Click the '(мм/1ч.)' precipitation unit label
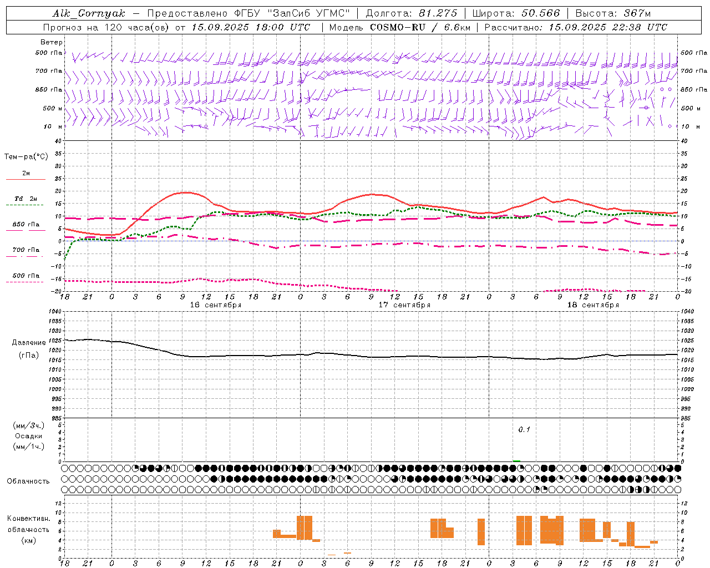The height and width of the screenshot is (568, 710). pyautogui.click(x=29, y=447)
